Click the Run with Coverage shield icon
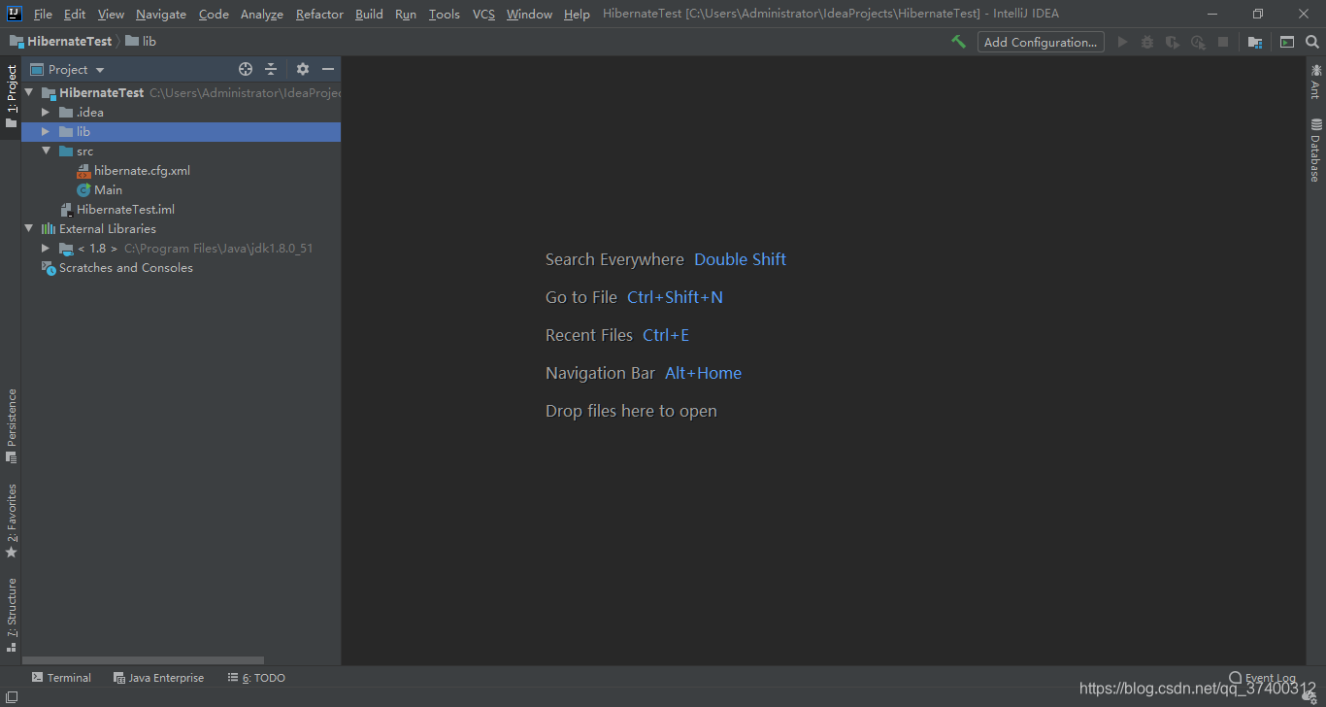The image size is (1326, 707). pyautogui.click(x=1173, y=42)
